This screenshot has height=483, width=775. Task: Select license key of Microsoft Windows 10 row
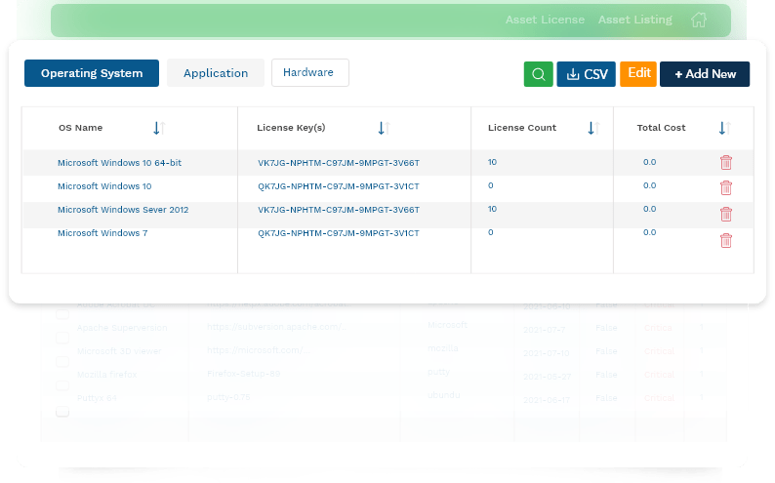pyautogui.click(x=339, y=186)
